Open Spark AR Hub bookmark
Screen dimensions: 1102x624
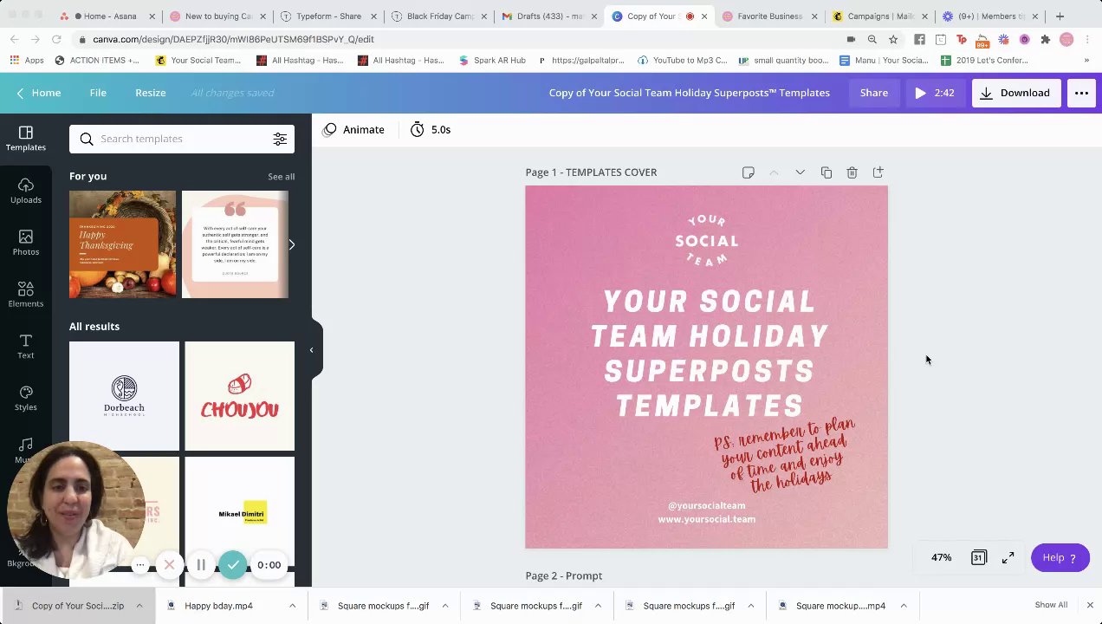tap(492, 61)
